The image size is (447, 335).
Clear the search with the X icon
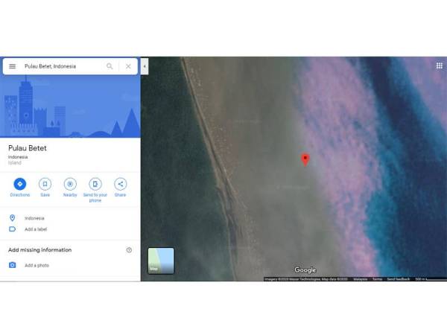pos(128,66)
